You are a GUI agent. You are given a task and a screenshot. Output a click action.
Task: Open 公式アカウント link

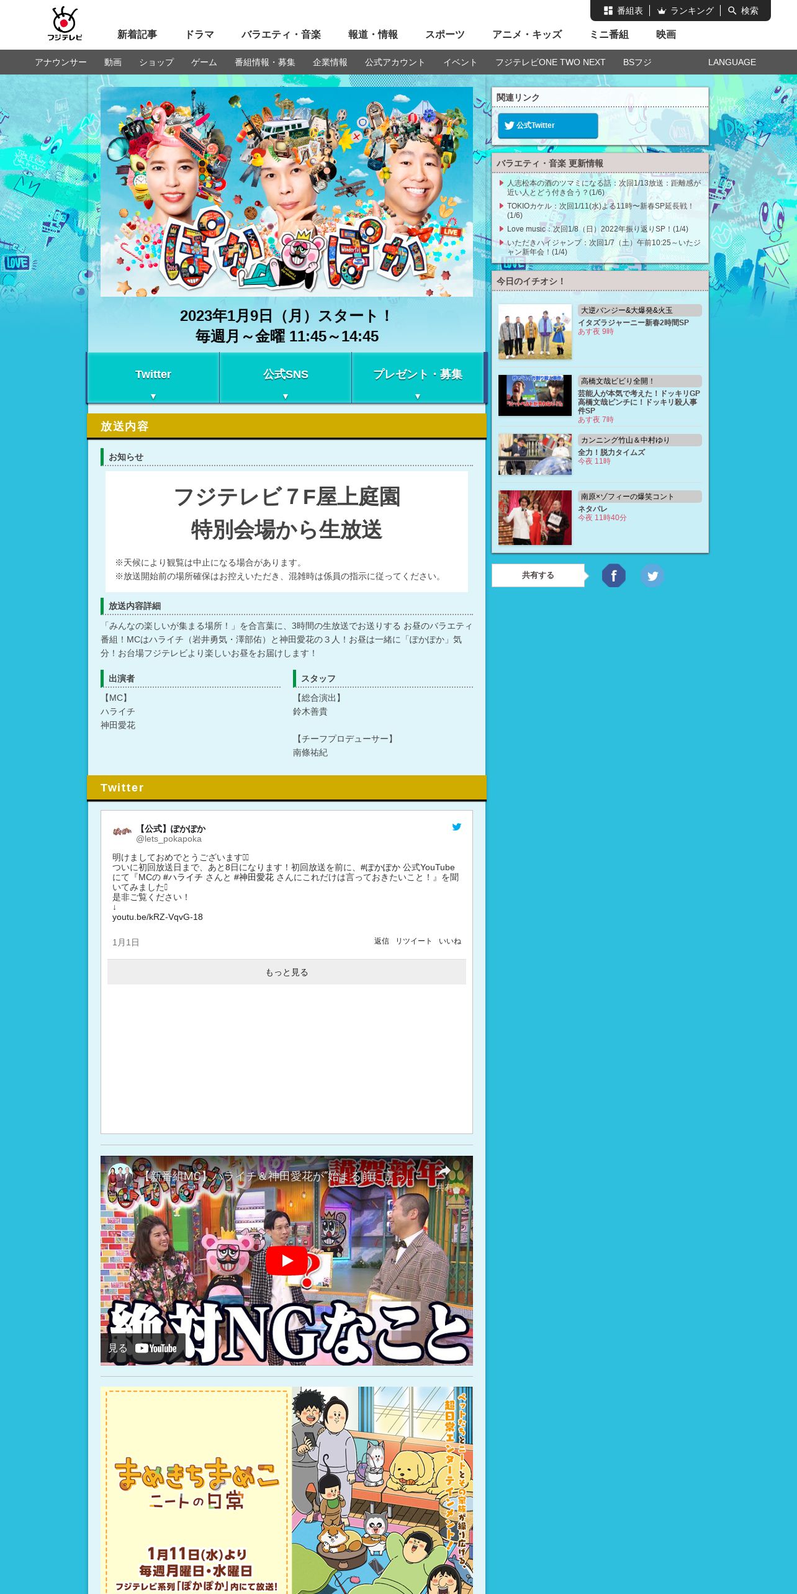(x=395, y=62)
